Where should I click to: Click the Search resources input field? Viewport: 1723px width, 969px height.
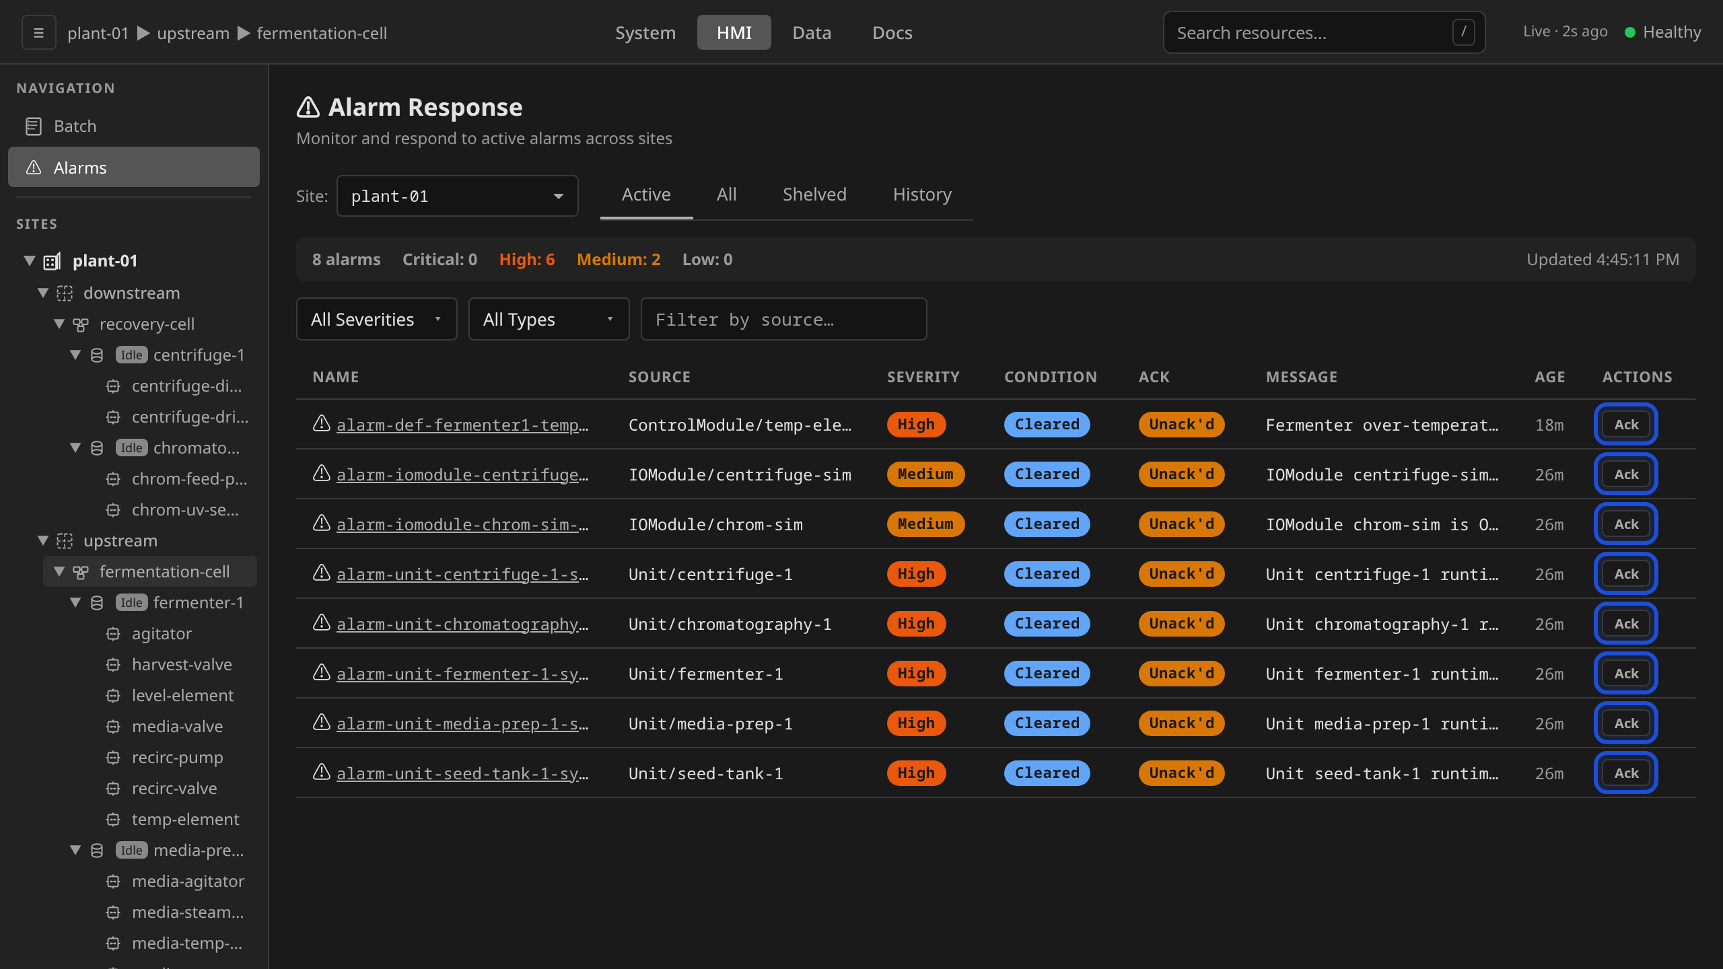click(1324, 32)
